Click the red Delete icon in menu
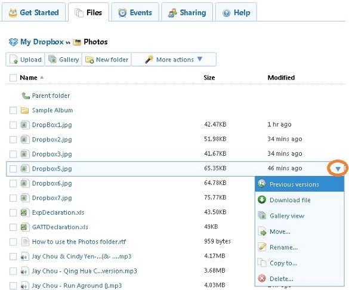This screenshot has width=349, height=290. pyautogui.click(x=262, y=278)
